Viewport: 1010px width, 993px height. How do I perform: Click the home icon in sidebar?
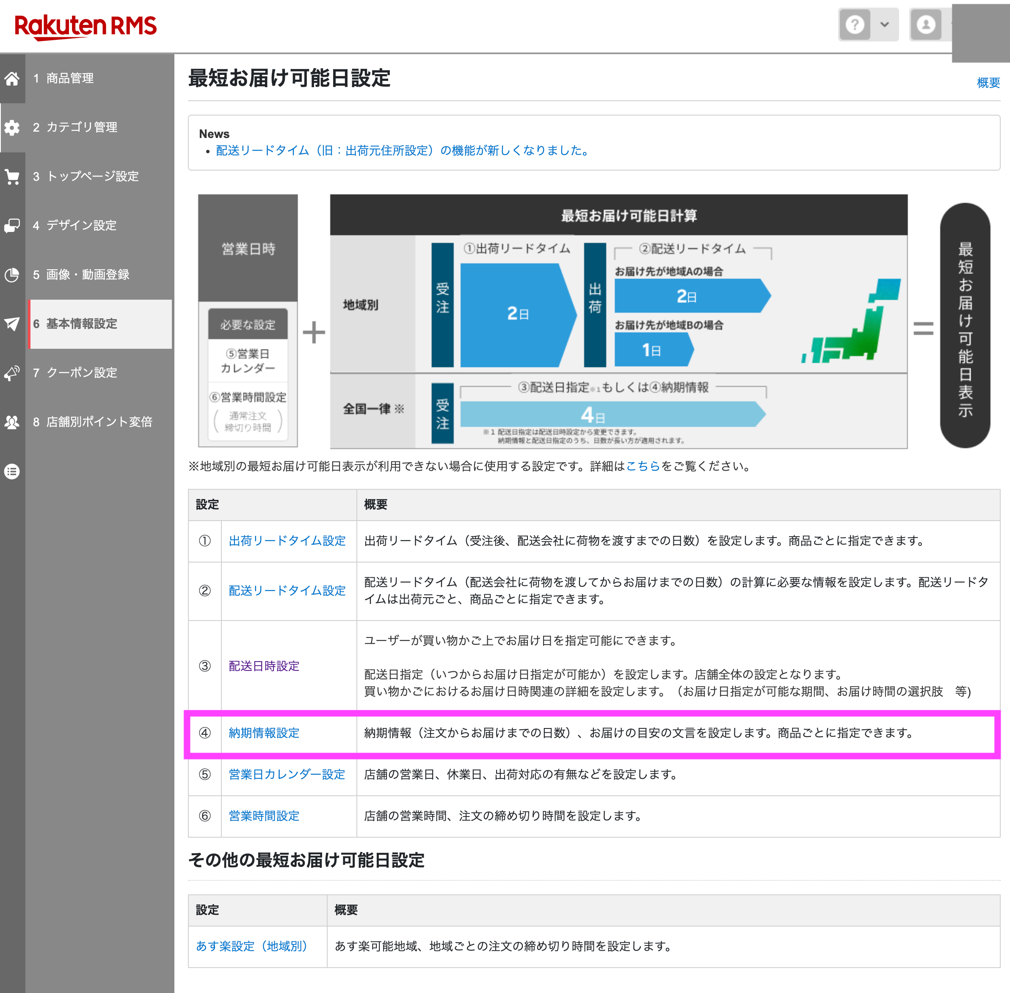[x=12, y=78]
